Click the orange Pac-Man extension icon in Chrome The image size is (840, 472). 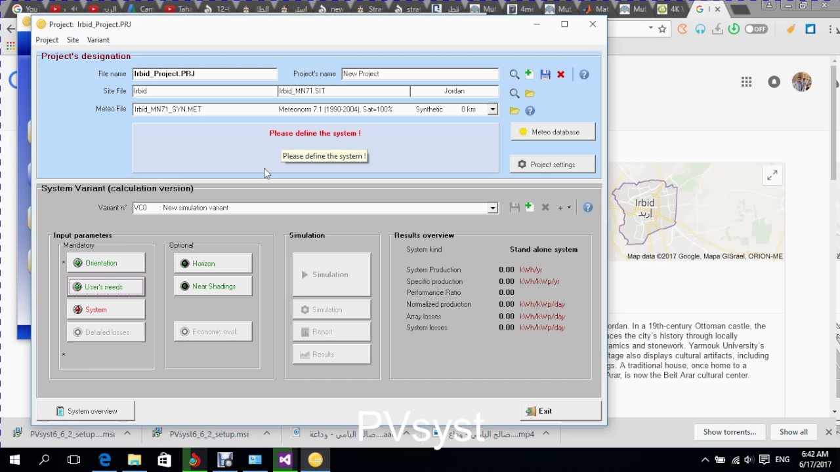click(682, 29)
